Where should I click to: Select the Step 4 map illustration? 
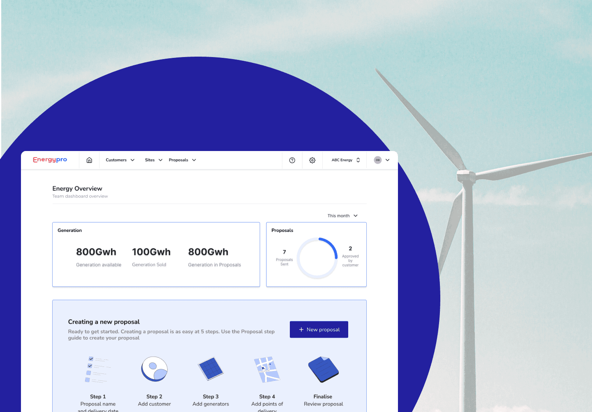[267, 369]
